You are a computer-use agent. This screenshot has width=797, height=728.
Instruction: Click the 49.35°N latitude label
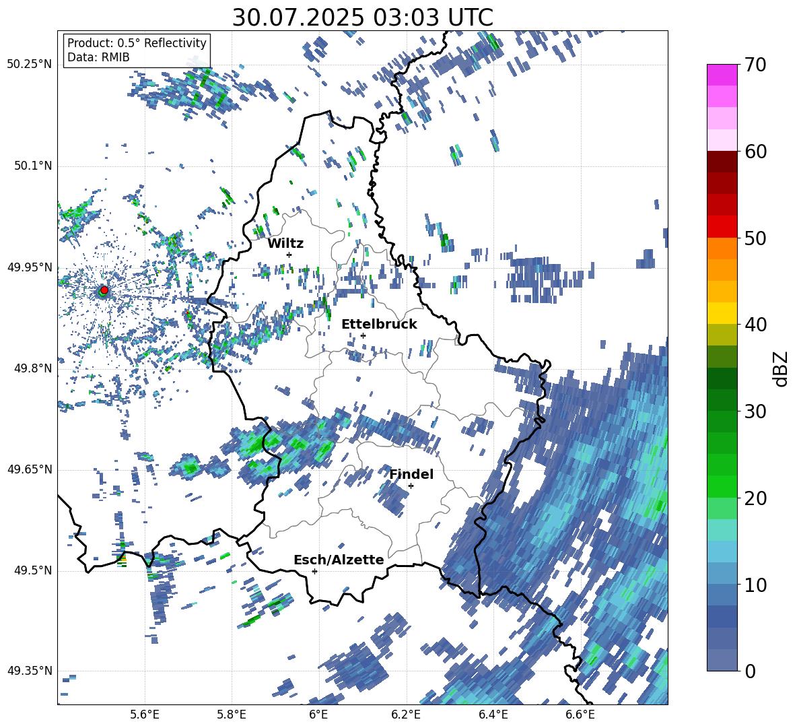30,671
